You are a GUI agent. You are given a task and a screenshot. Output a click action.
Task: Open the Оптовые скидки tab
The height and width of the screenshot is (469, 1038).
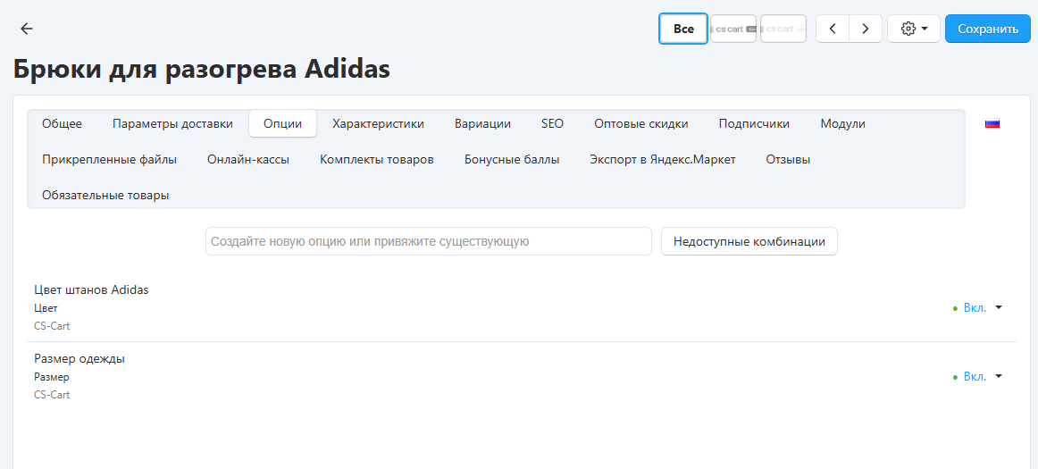[640, 123]
